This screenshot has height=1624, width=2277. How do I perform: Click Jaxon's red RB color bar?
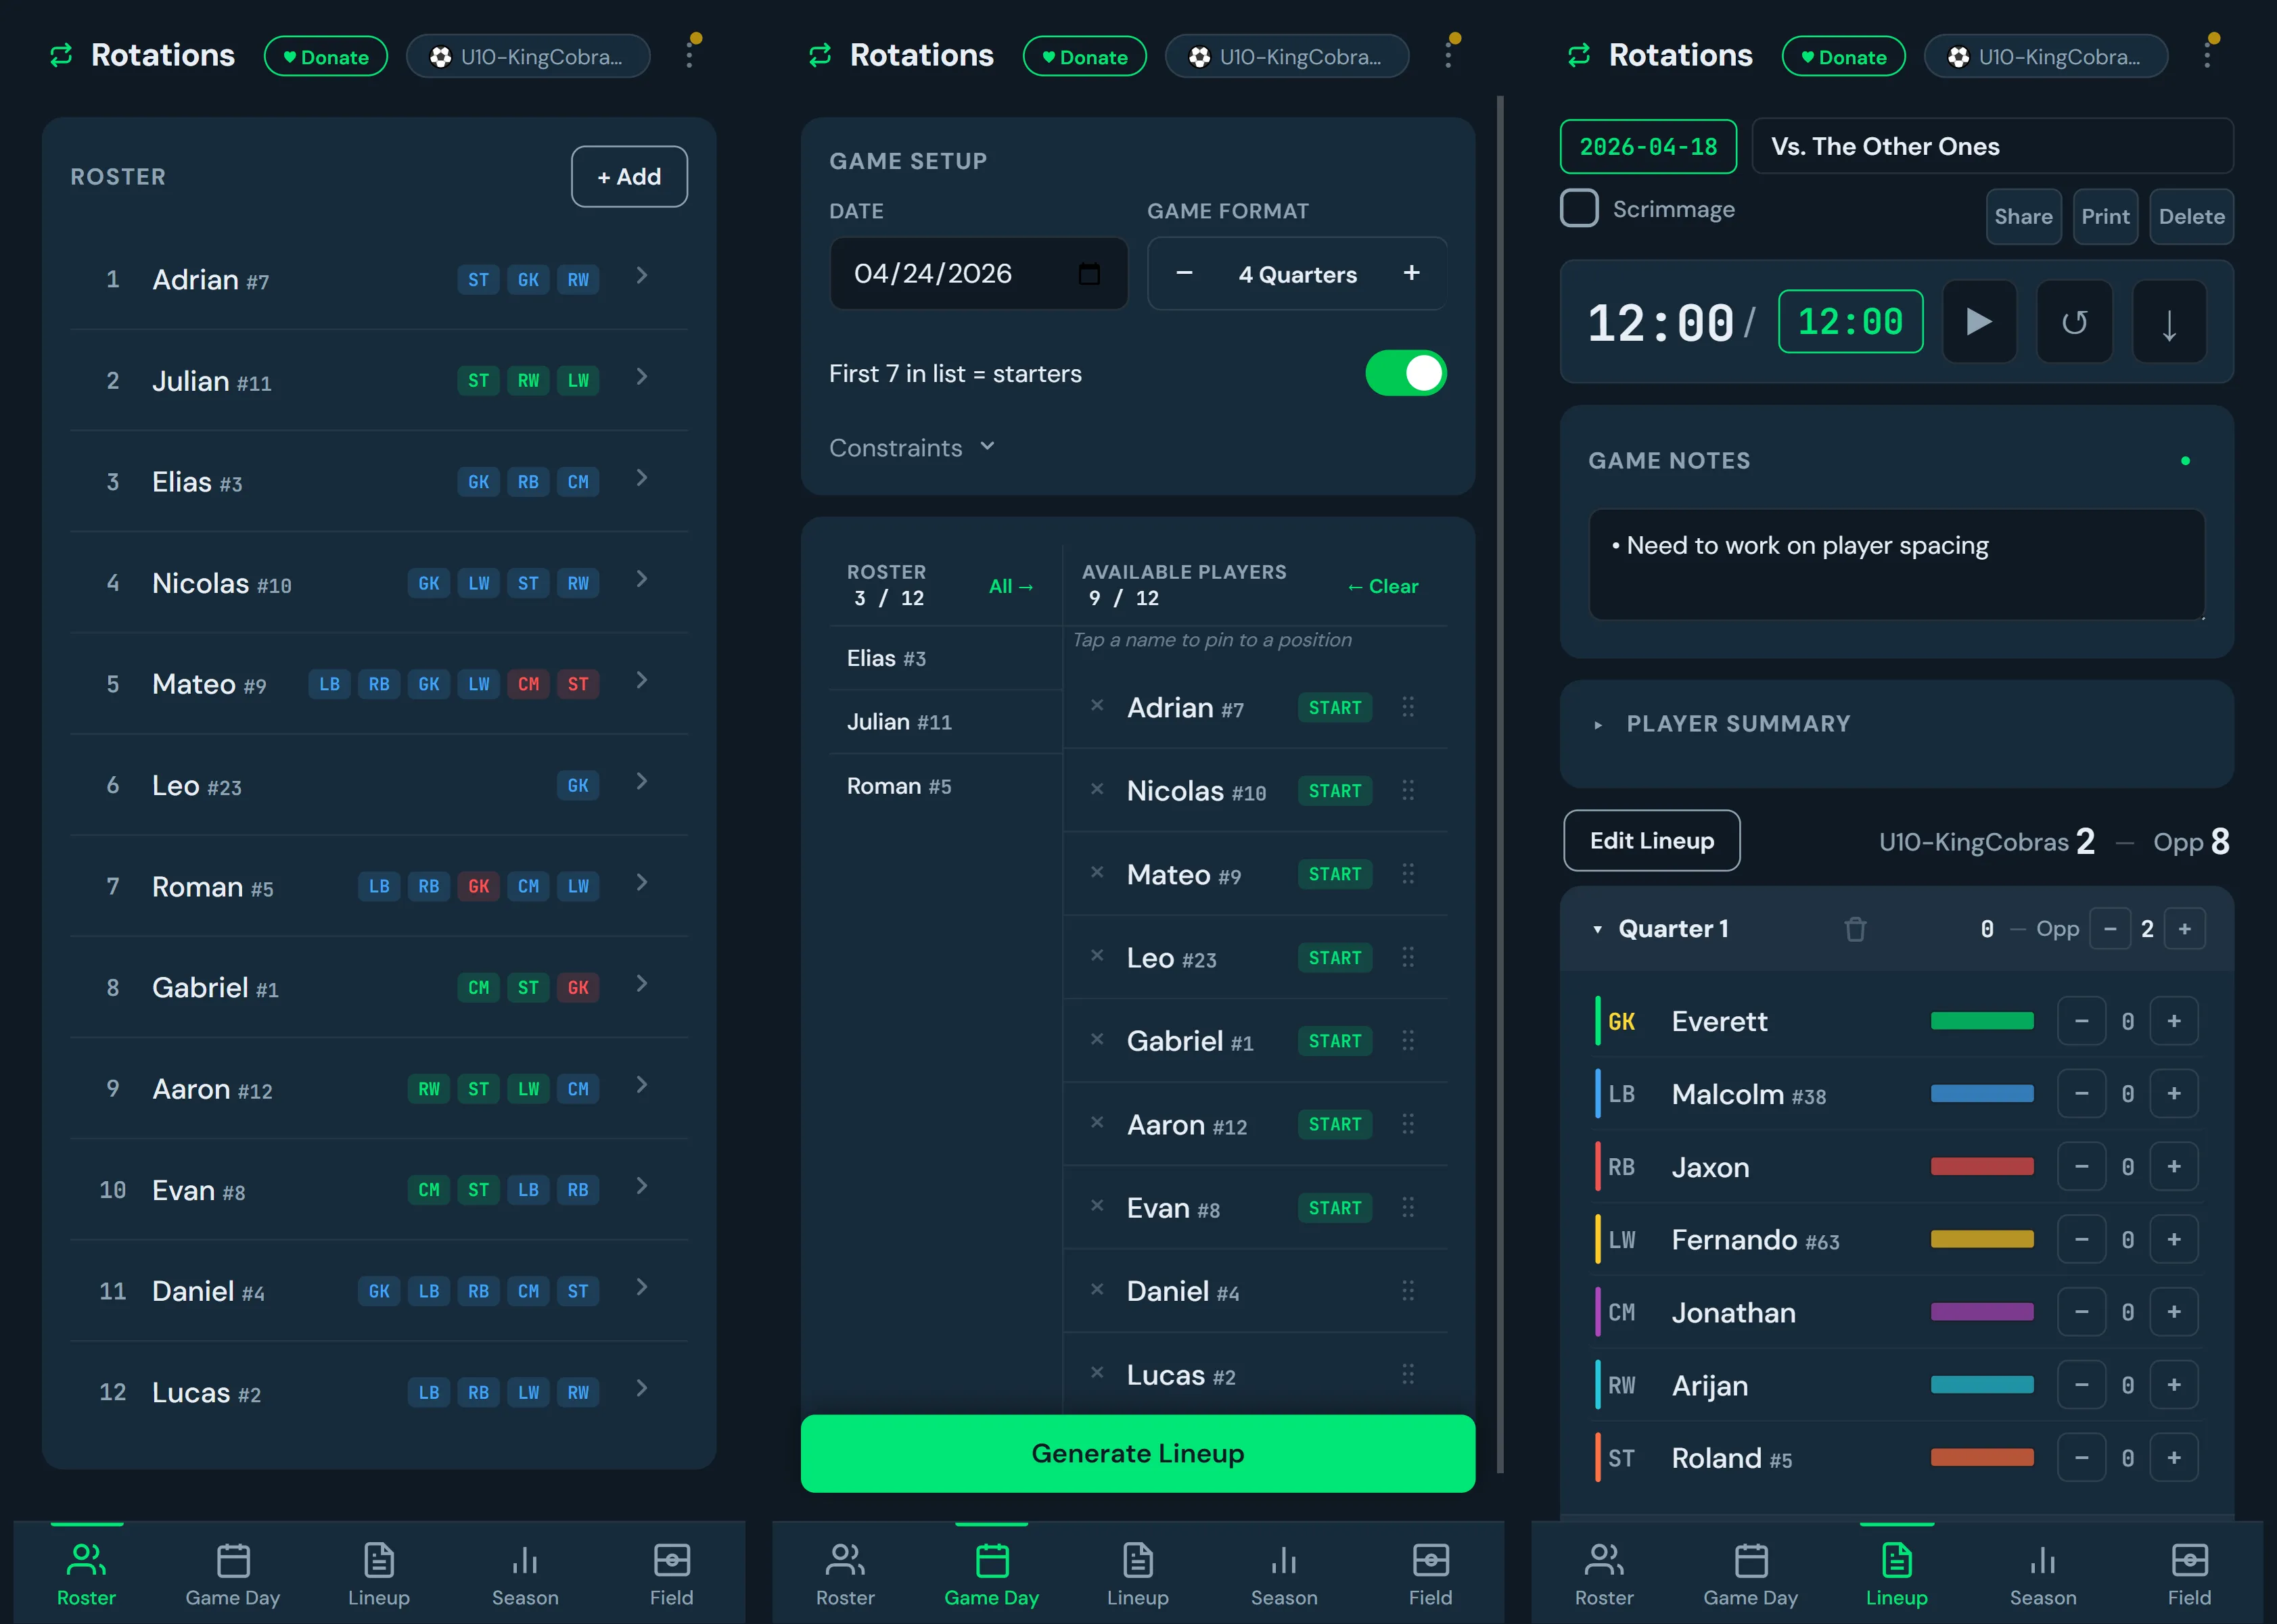1982,1167
